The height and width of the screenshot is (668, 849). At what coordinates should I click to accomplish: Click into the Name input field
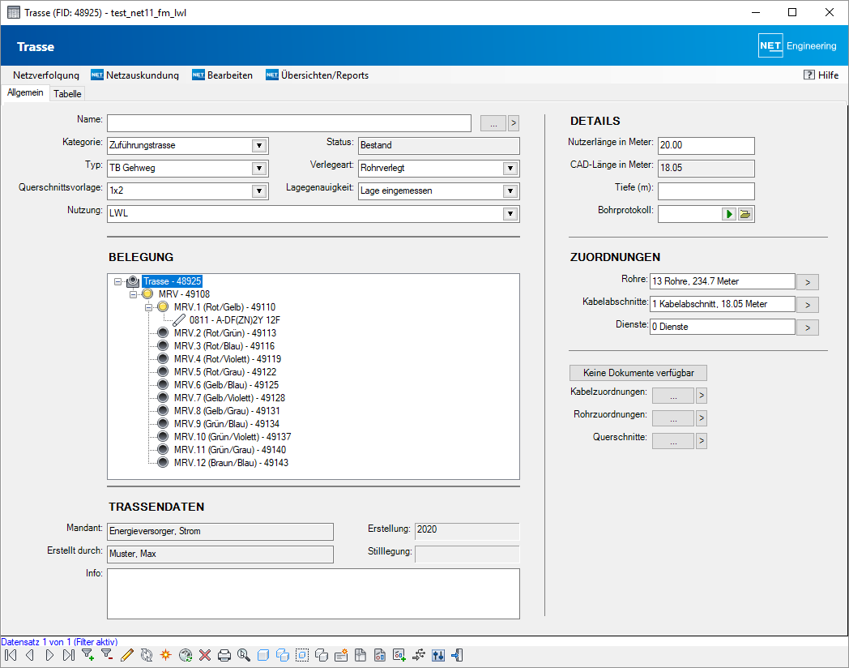tap(289, 123)
